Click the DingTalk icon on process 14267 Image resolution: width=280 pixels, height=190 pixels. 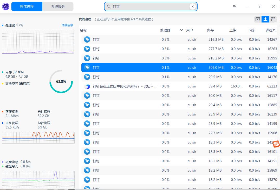click(x=87, y=39)
